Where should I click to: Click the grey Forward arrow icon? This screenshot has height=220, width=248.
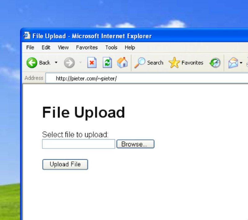point(69,63)
